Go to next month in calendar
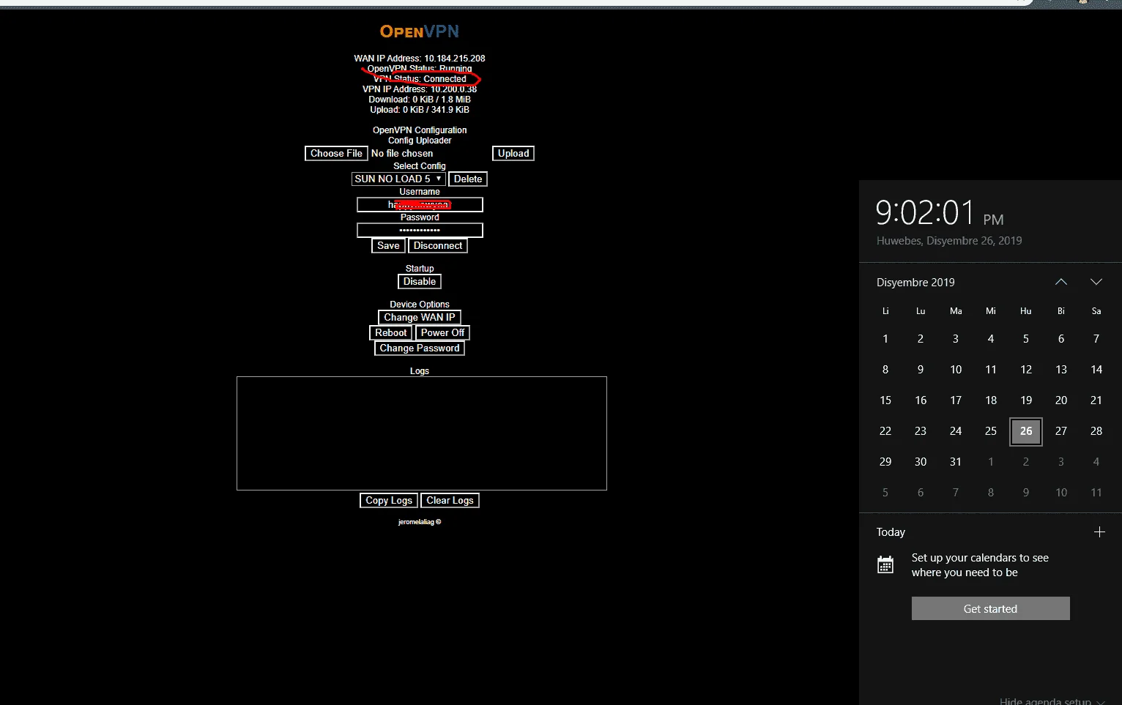The image size is (1122, 705). click(1096, 282)
